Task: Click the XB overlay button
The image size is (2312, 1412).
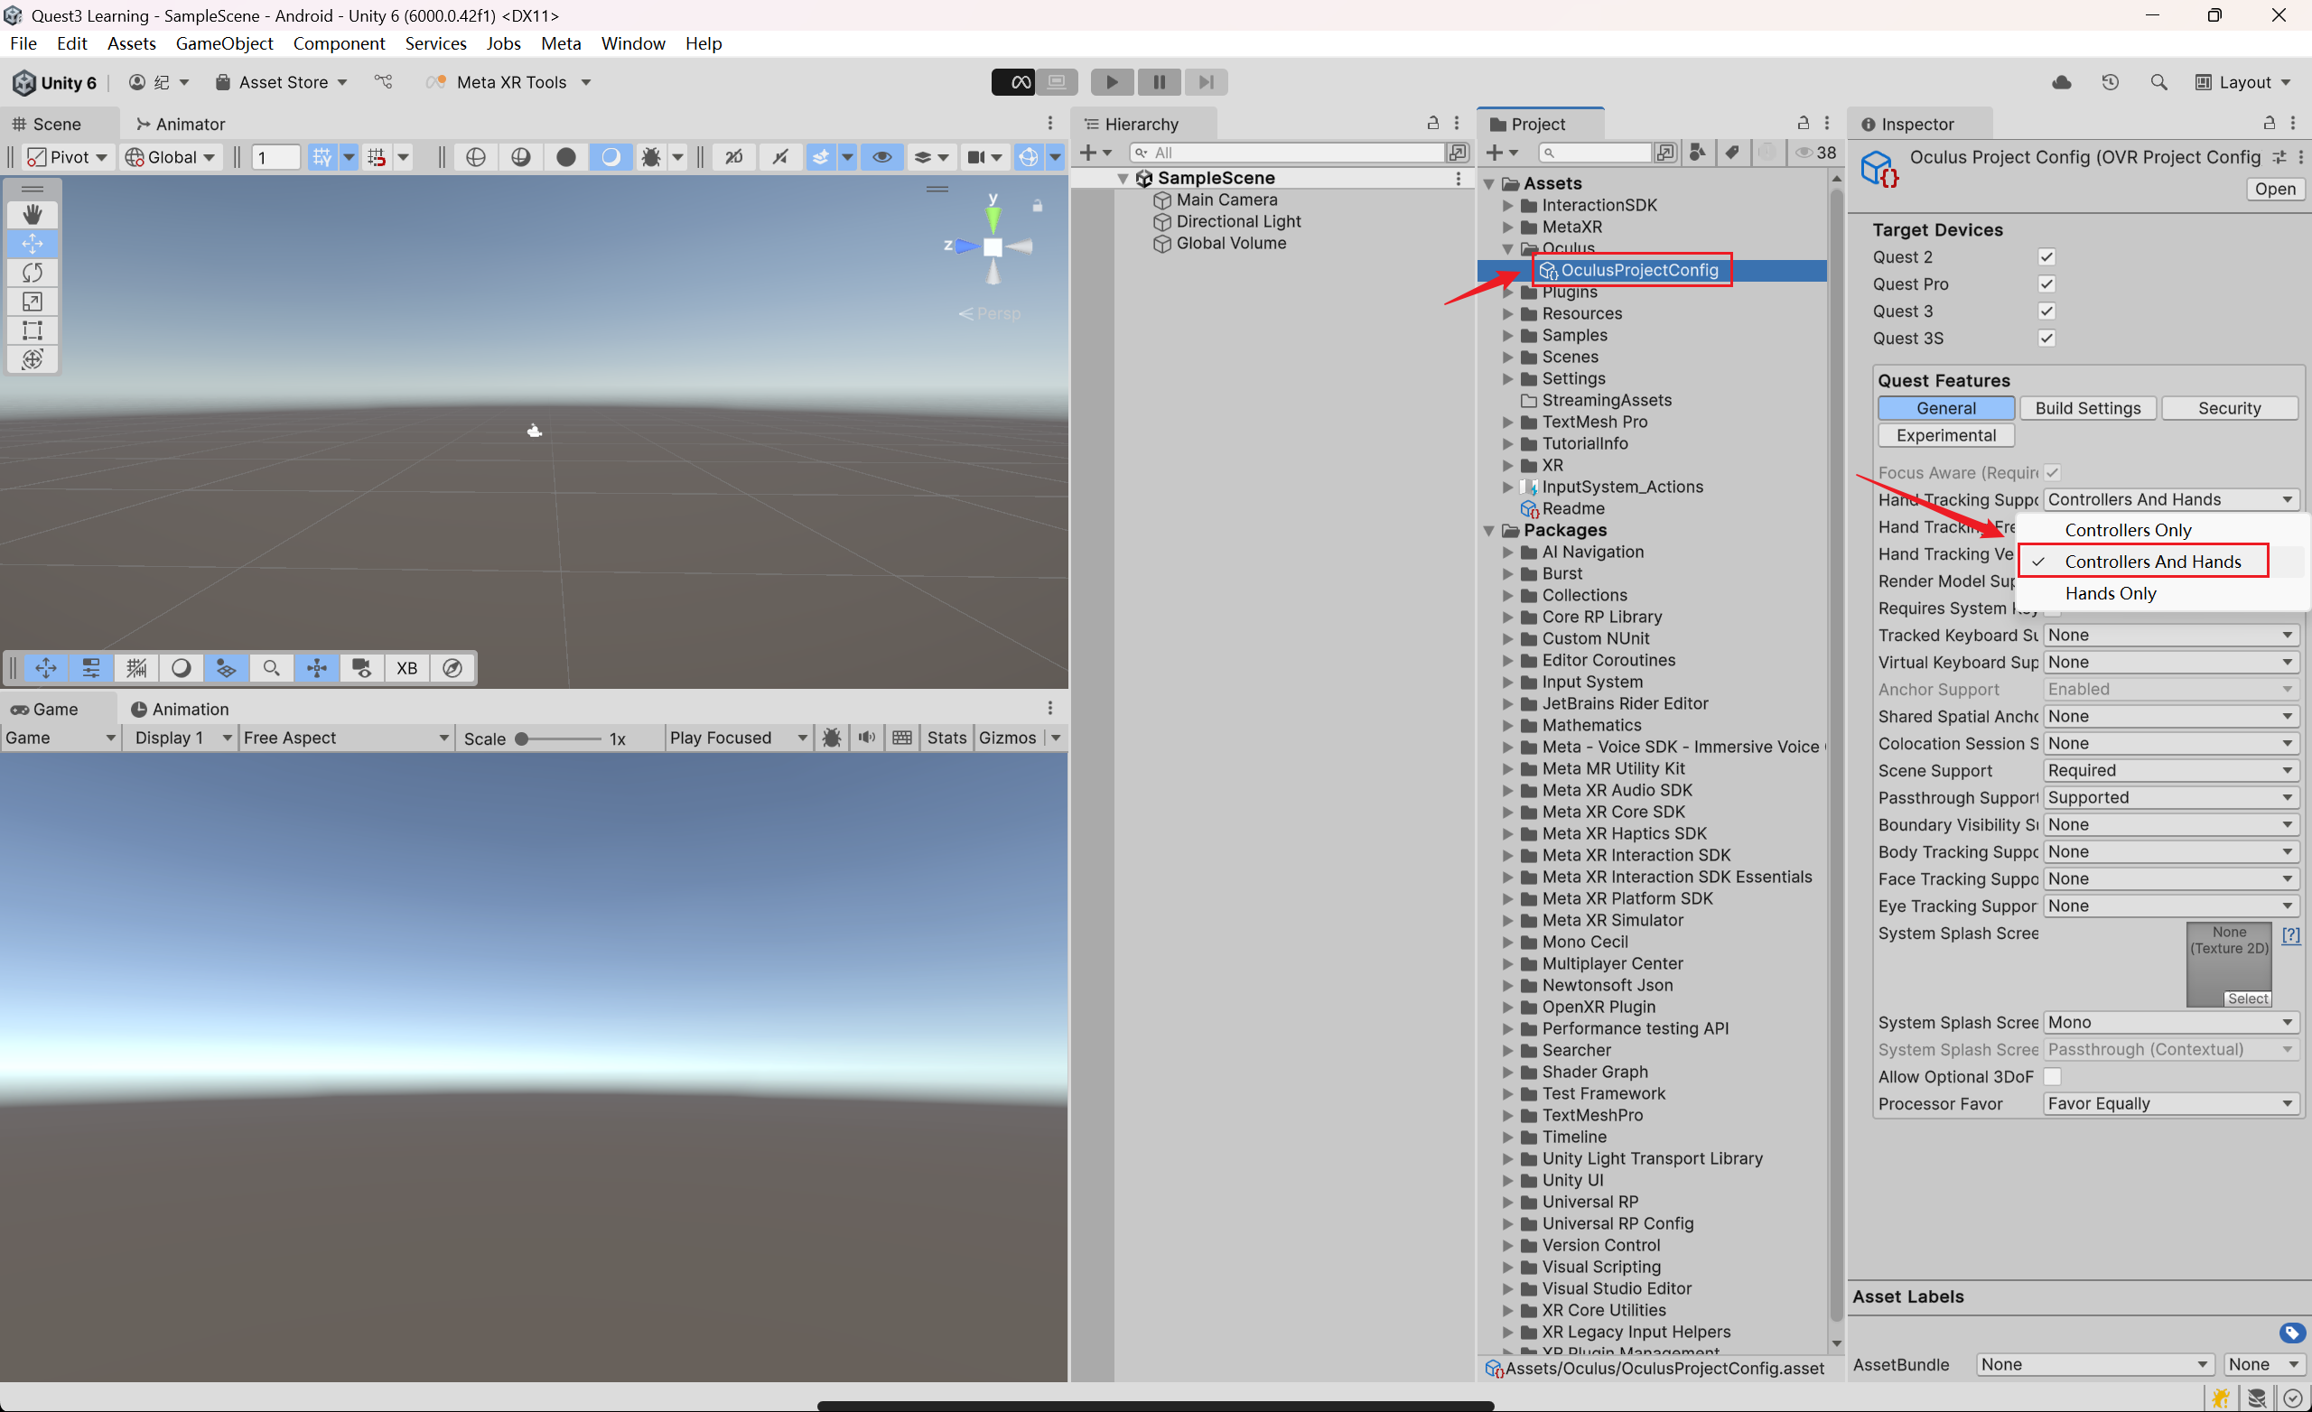Action: (x=406, y=668)
